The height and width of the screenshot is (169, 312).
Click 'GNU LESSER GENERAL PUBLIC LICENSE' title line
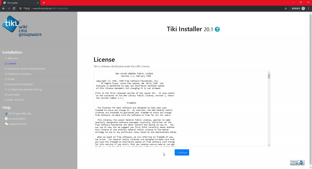[134, 74]
